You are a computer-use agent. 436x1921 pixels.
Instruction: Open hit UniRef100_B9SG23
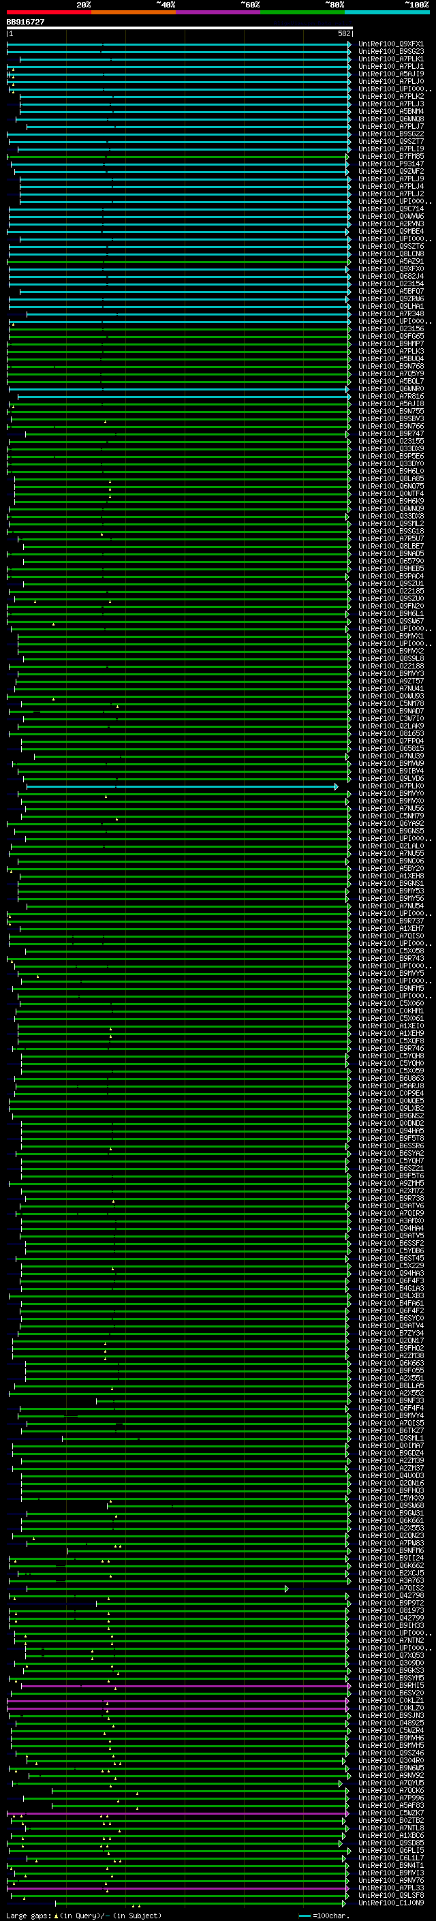[x=390, y=52]
